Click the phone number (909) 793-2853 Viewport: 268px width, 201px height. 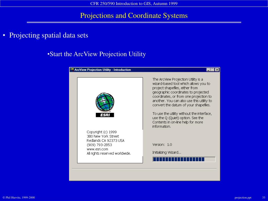[x=99, y=145]
